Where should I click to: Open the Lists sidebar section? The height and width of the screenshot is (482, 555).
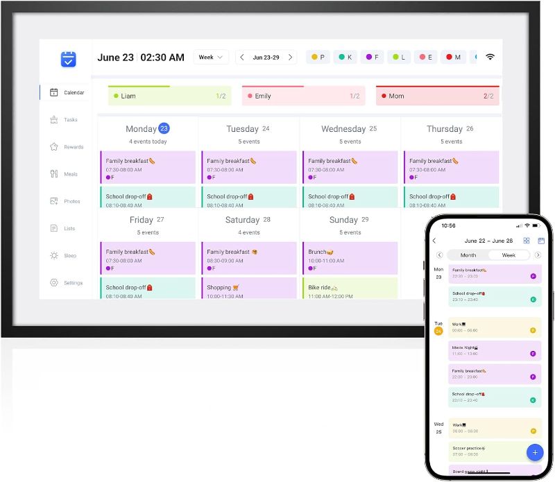coord(62,228)
